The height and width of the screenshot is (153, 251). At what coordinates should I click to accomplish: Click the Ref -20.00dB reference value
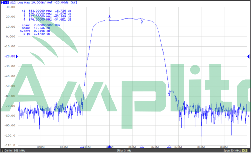[58, 3]
